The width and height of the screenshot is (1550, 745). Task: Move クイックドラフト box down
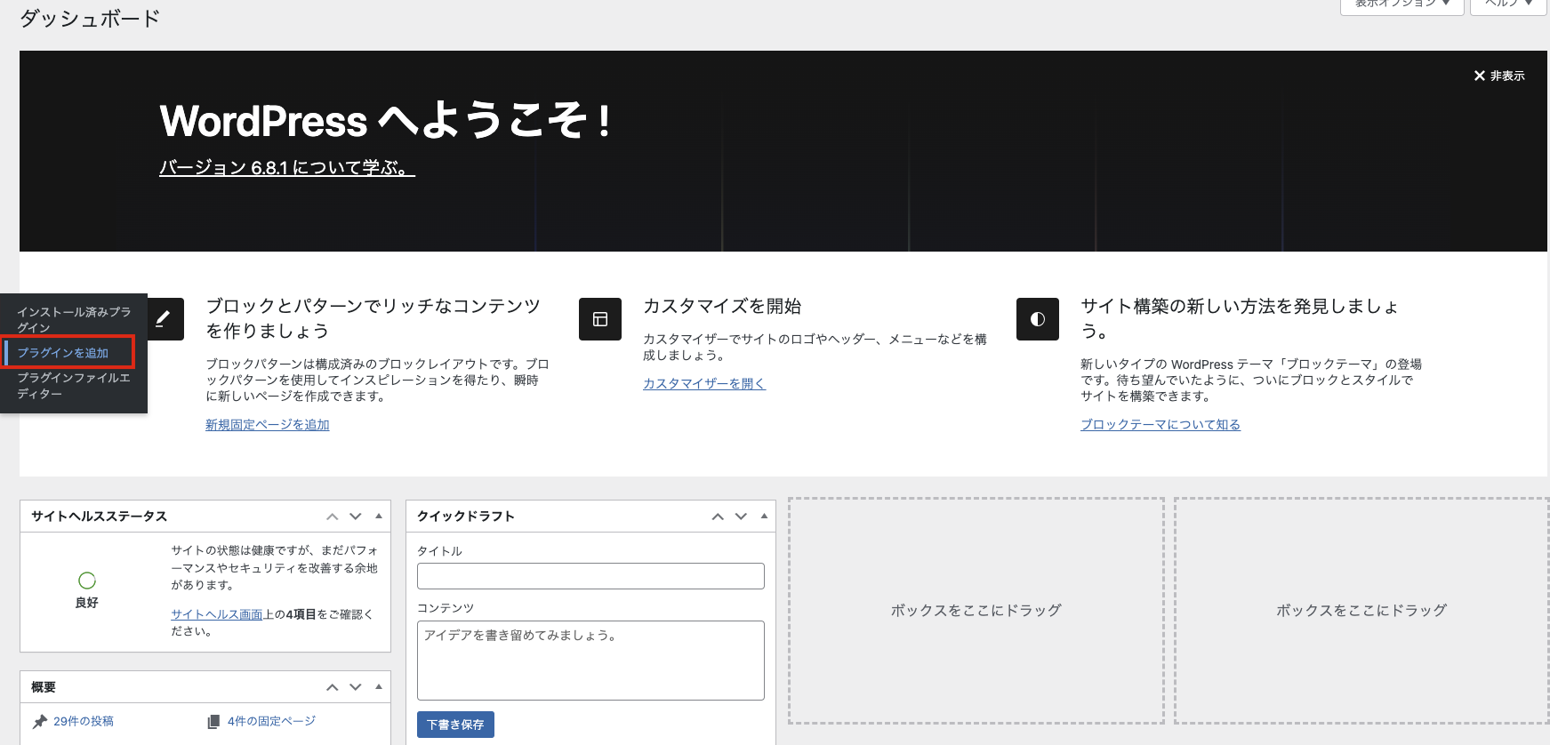pos(741,517)
